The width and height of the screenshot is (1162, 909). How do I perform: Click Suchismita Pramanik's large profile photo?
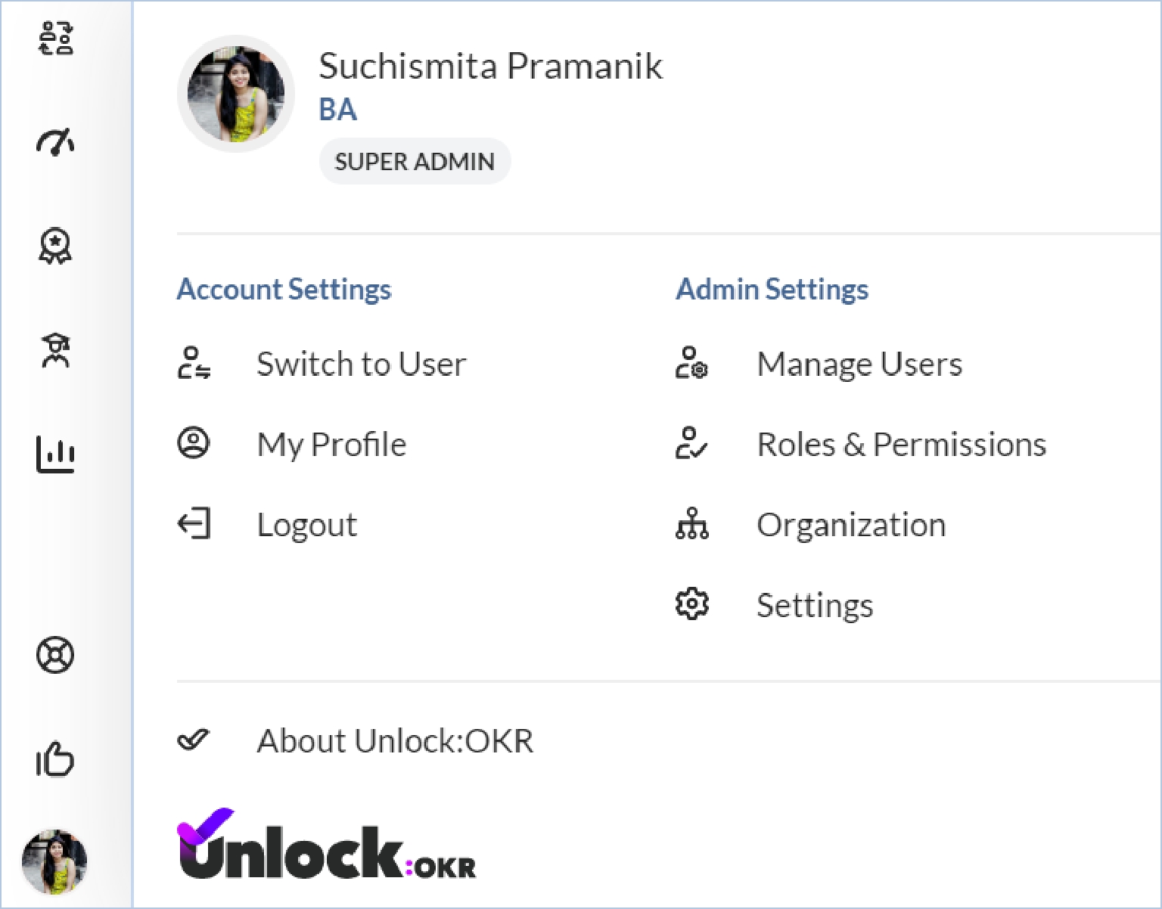point(235,95)
